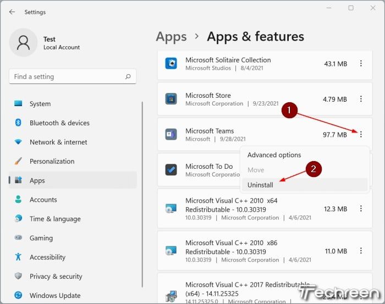The width and height of the screenshot is (385, 304).
Task: Click the sidebar vertical scrollbar
Action: (x=142, y=194)
